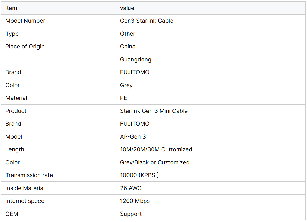Click the "1200 Mbps" internet speed value

coord(135,201)
